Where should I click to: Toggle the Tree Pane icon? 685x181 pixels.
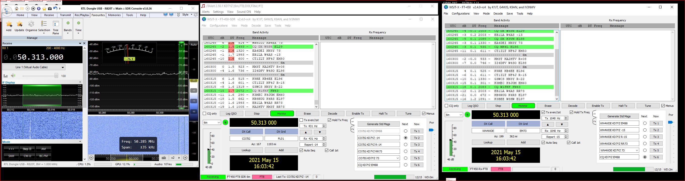pyautogui.click(x=56, y=25)
